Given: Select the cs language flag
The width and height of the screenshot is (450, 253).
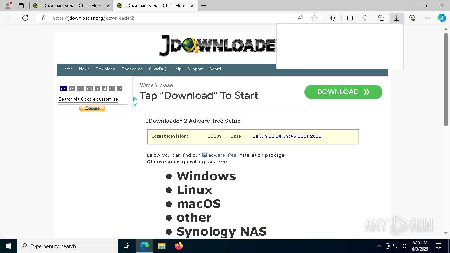Looking at the screenshot, I should (x=72, y=89).
